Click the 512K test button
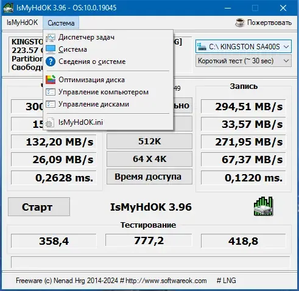This screenshot has width=299, height=291. pyautogui.click(x=149, y=141)
